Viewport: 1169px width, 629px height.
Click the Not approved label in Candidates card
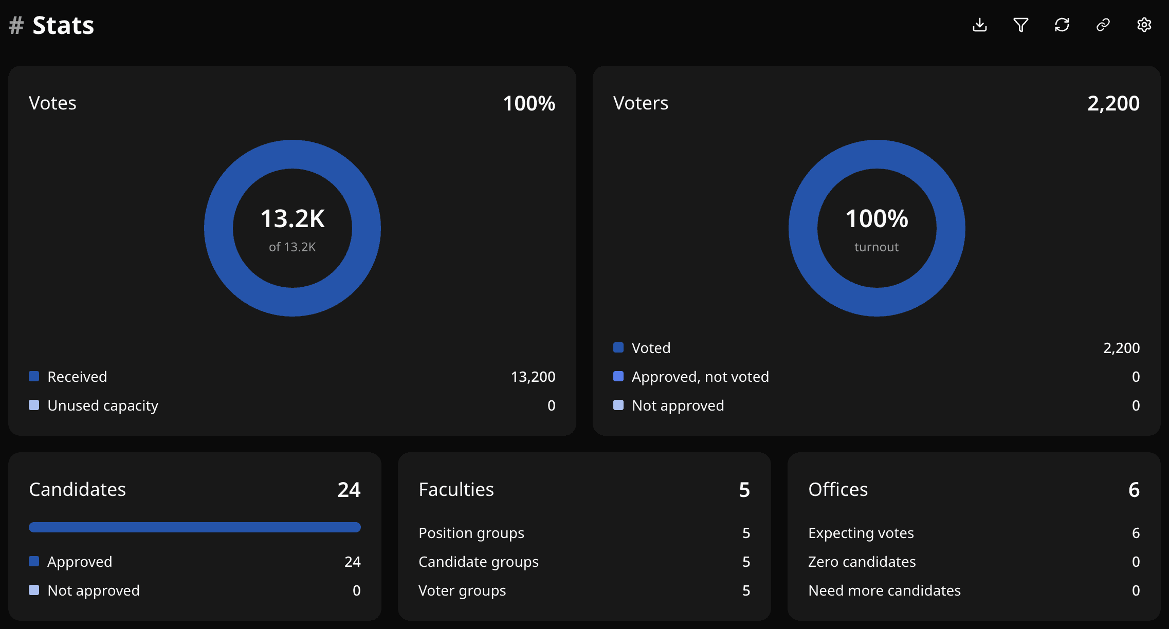(94, 590)
